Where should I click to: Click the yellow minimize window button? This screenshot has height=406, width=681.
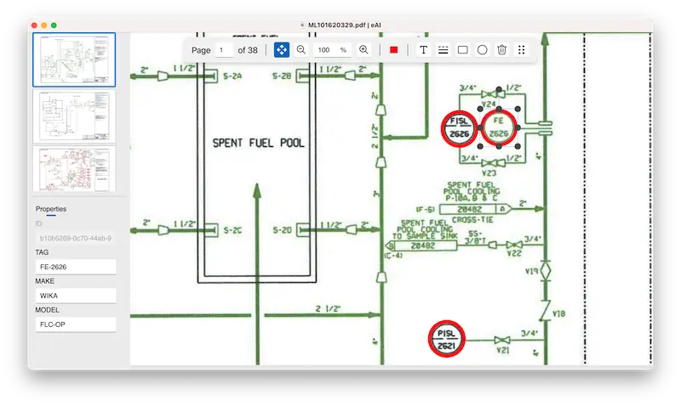click(44, 25)
